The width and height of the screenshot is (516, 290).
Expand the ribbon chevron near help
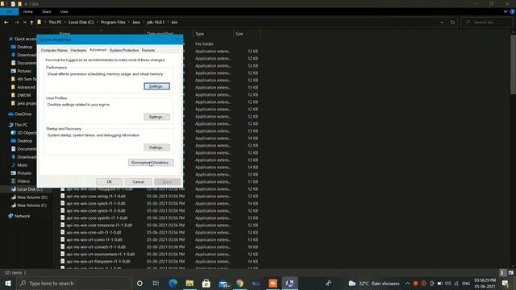pos(506,11)
